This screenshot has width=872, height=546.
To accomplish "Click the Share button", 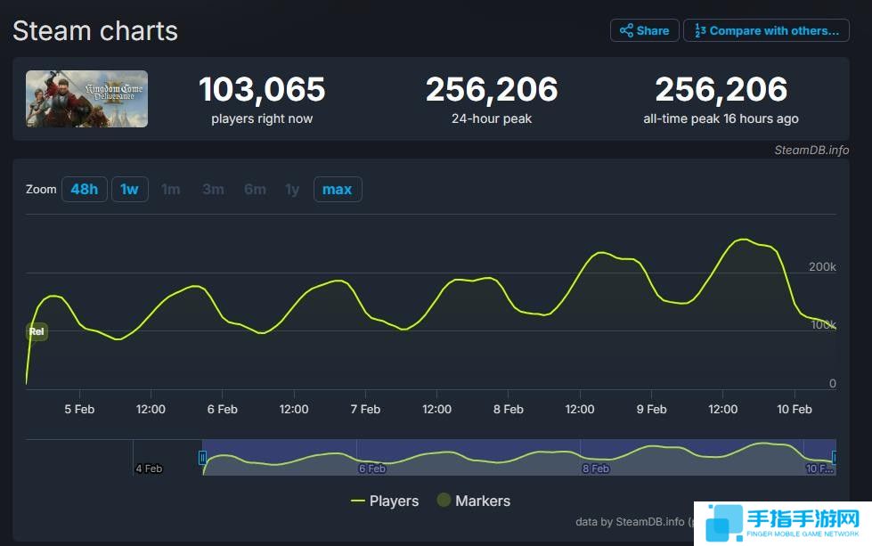I will click(644, 30).
